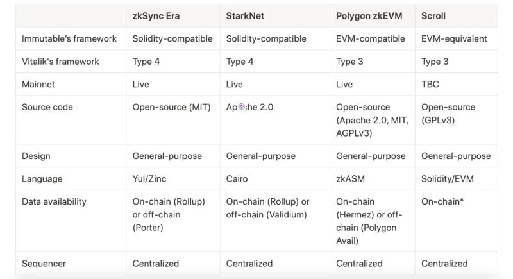Select the Open-source (GPLv3) cell

pos(448,114)
